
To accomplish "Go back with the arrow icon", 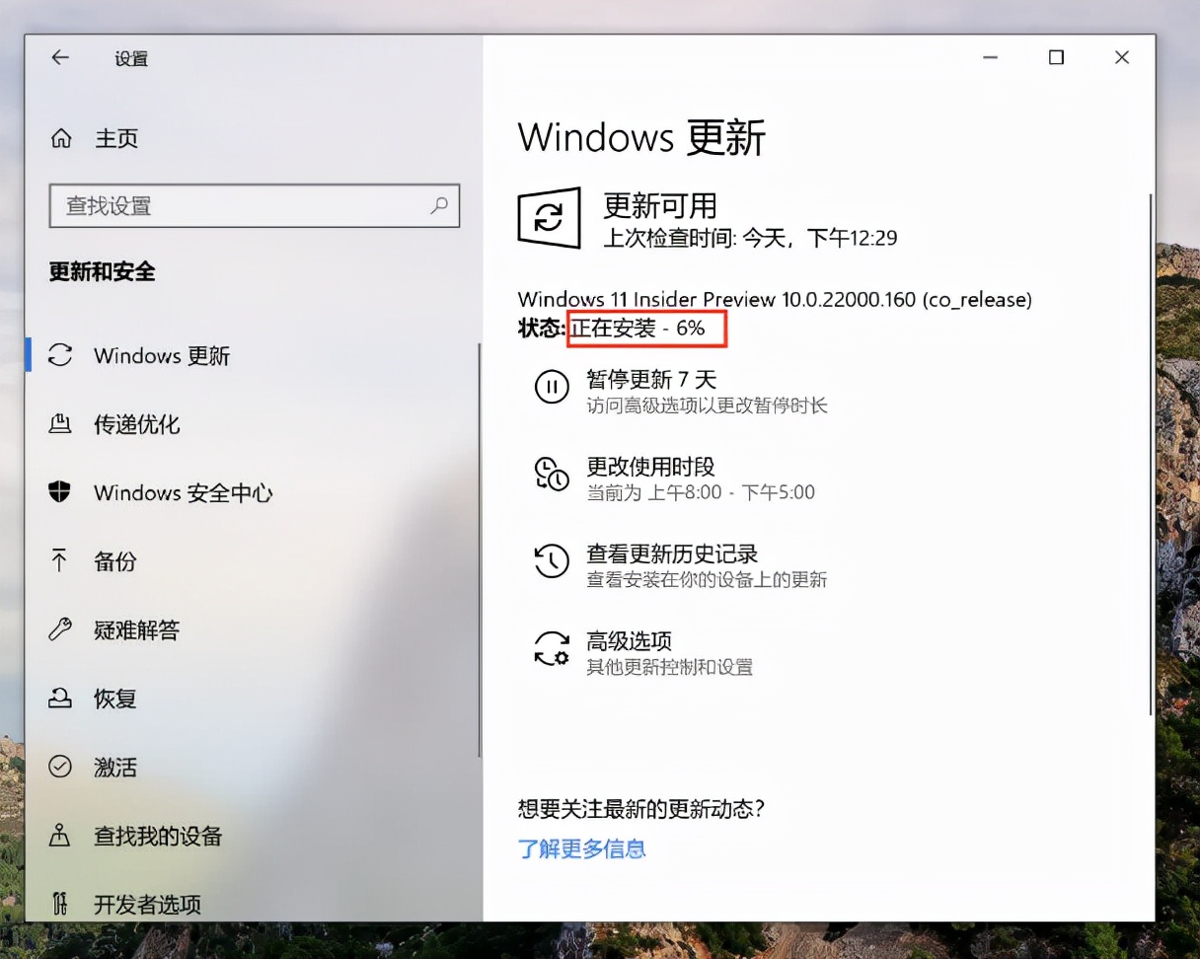I will (60, 58).
